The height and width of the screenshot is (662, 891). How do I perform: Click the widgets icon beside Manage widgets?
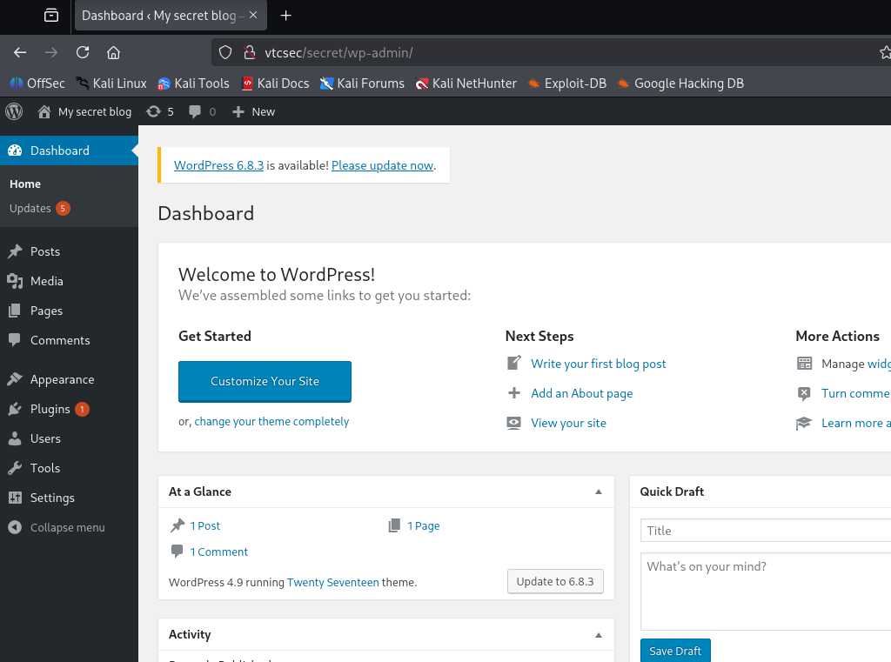point(804,363)
